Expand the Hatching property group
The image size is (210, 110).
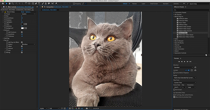(3, 38)
